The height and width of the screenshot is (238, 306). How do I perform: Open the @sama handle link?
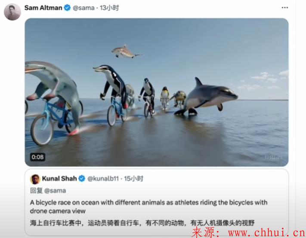pyautogui.click(x=83, y=8)
